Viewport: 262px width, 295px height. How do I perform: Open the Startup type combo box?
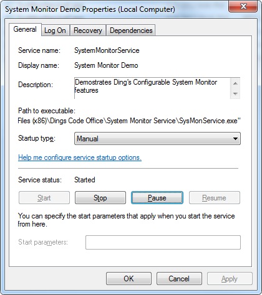tap(157, 138)
